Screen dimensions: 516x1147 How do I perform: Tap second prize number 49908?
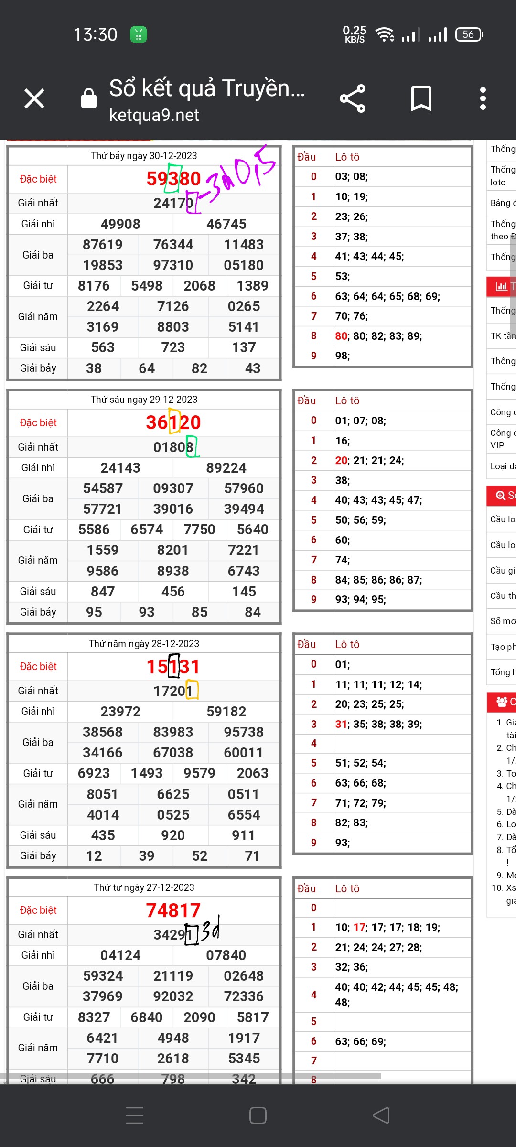click(x=120, y=224)
